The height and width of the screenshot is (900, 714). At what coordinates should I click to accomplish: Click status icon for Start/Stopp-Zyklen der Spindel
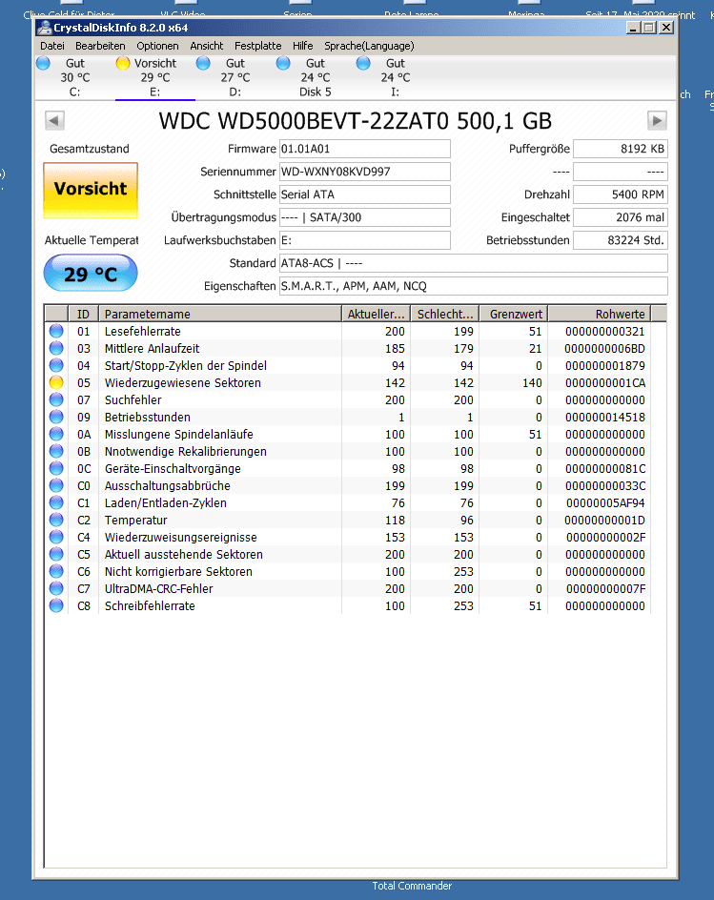click(56, 366)
